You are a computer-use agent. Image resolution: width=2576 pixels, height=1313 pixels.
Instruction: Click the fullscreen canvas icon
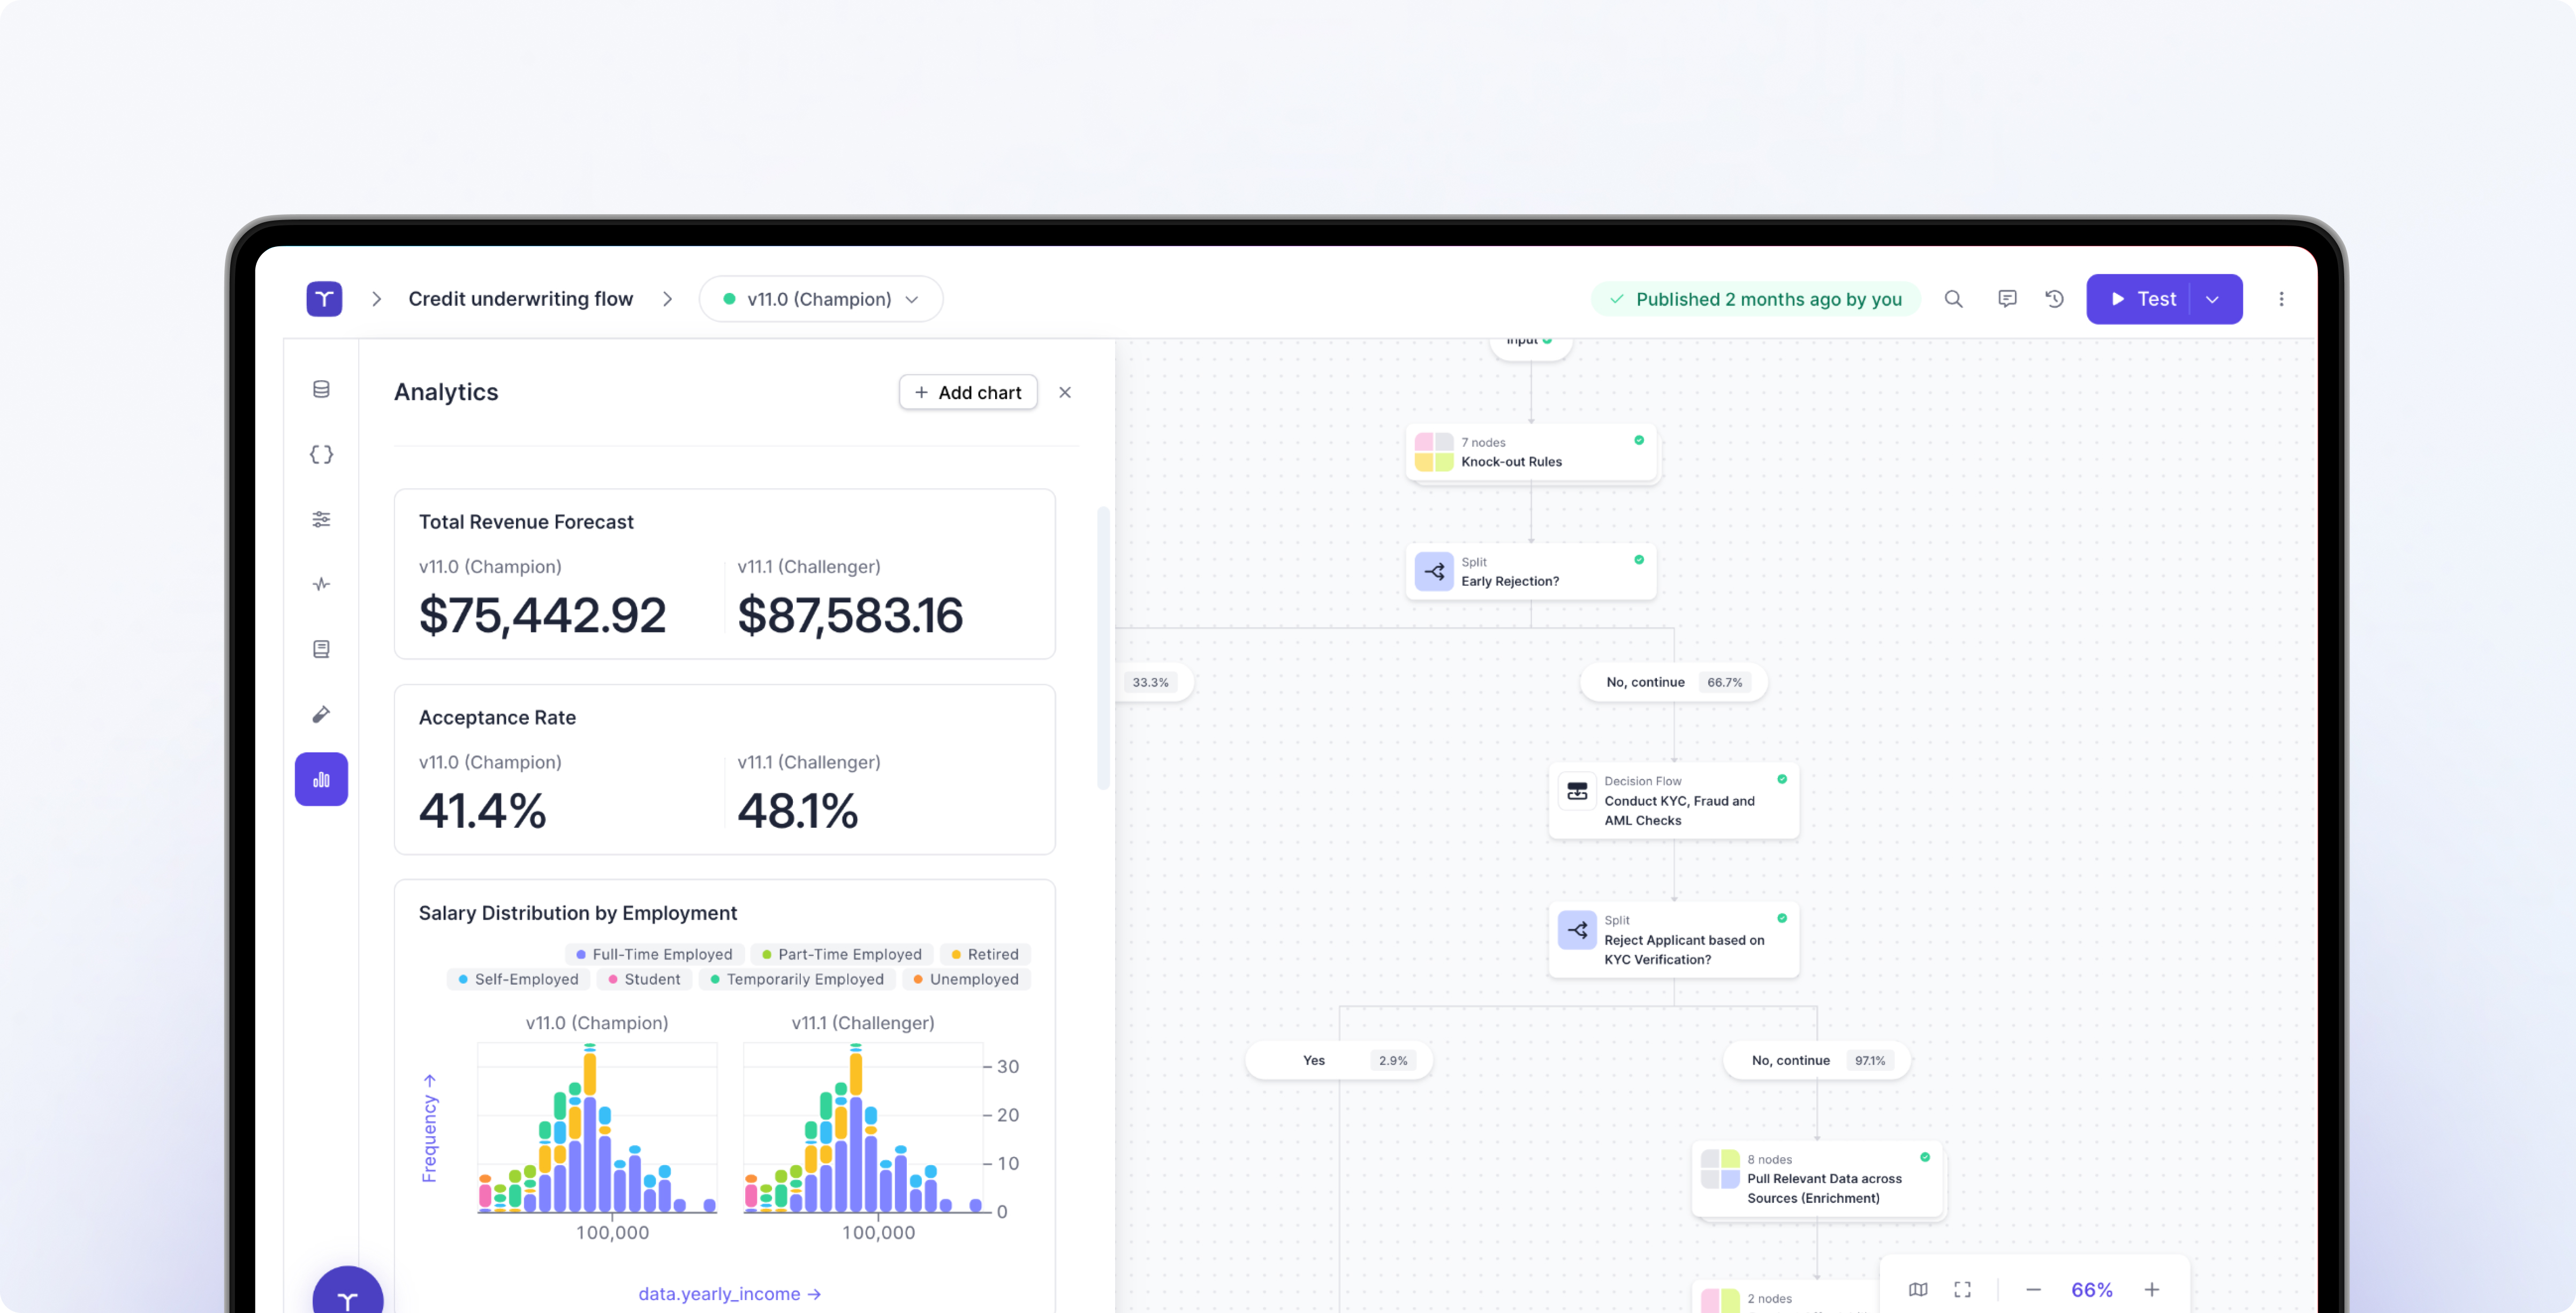tap(1962, 1289)
